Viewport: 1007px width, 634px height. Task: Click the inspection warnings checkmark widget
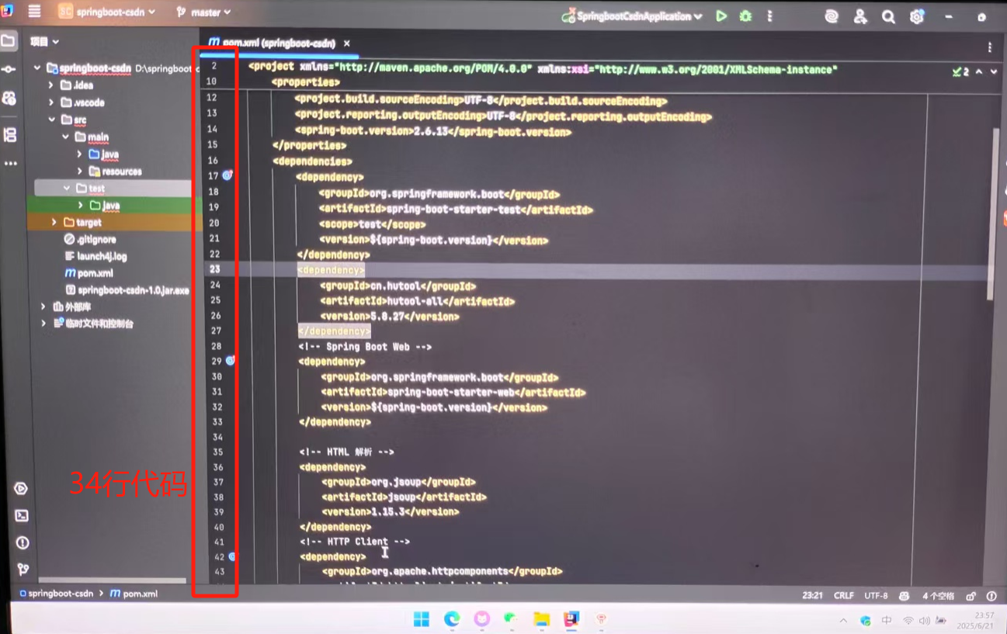[x=961, y=71]
